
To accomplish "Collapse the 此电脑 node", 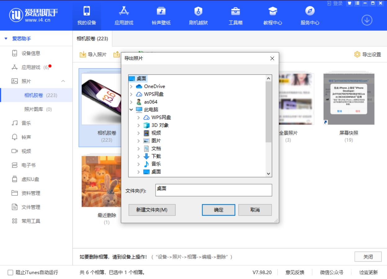I will (x=131, y=109).
